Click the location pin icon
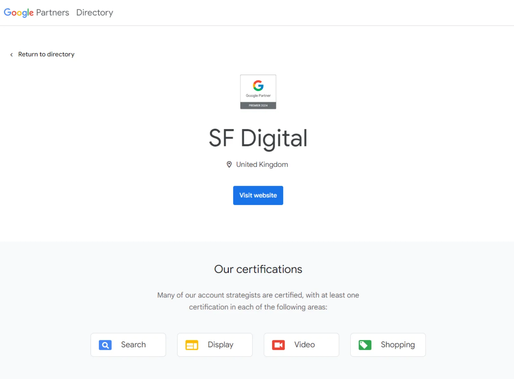The width and height of the screenshot is (514, 379). click(x=229, y=164)
